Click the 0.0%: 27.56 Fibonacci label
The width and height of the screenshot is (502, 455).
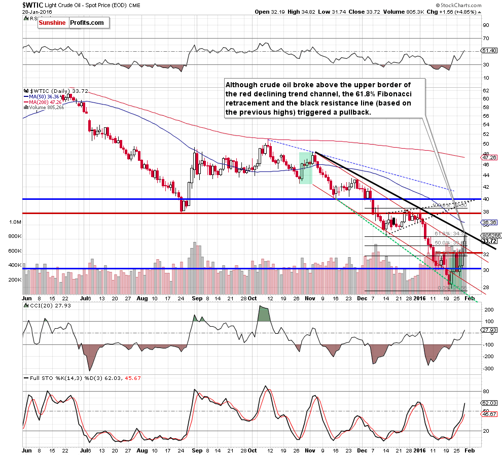[x=452, y=288]
